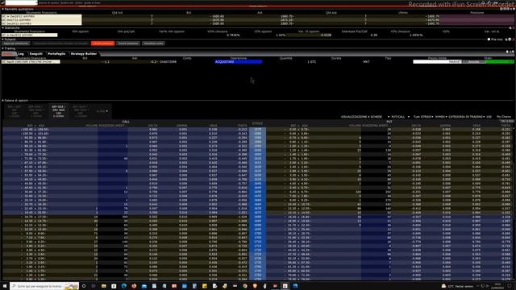Open the Tutti STRIKE dropdown
Image resolution: width=516 pixels, height=290 pixels.
[x=423, y=117]
